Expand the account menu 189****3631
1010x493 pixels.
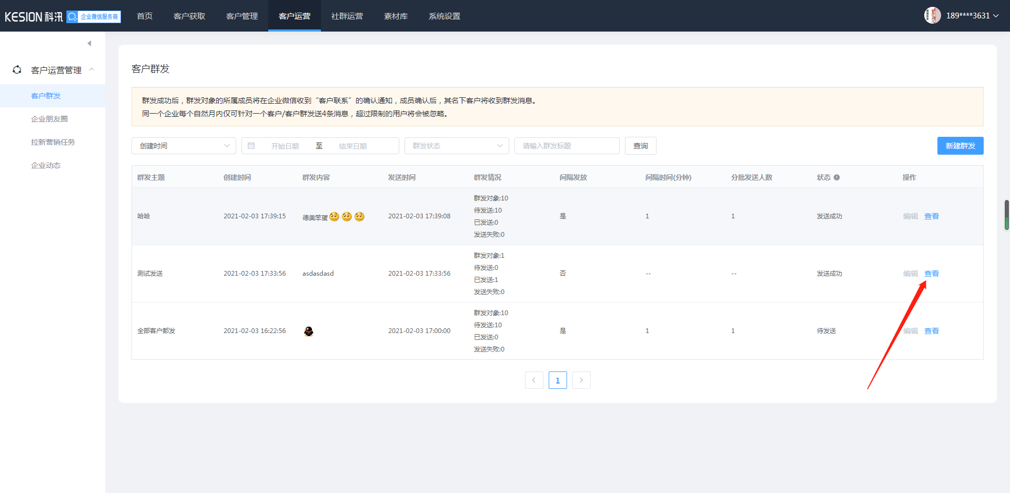click(x=972, y=16)
